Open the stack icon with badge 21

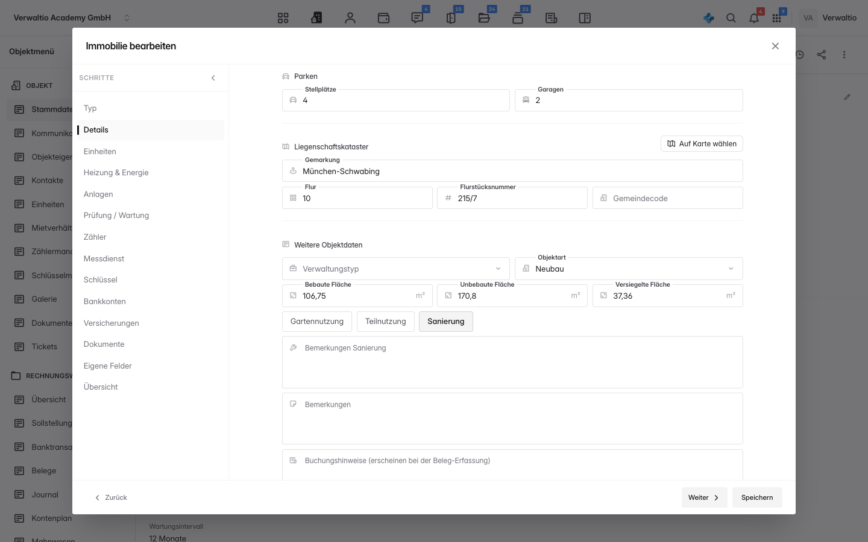(518, 18)
